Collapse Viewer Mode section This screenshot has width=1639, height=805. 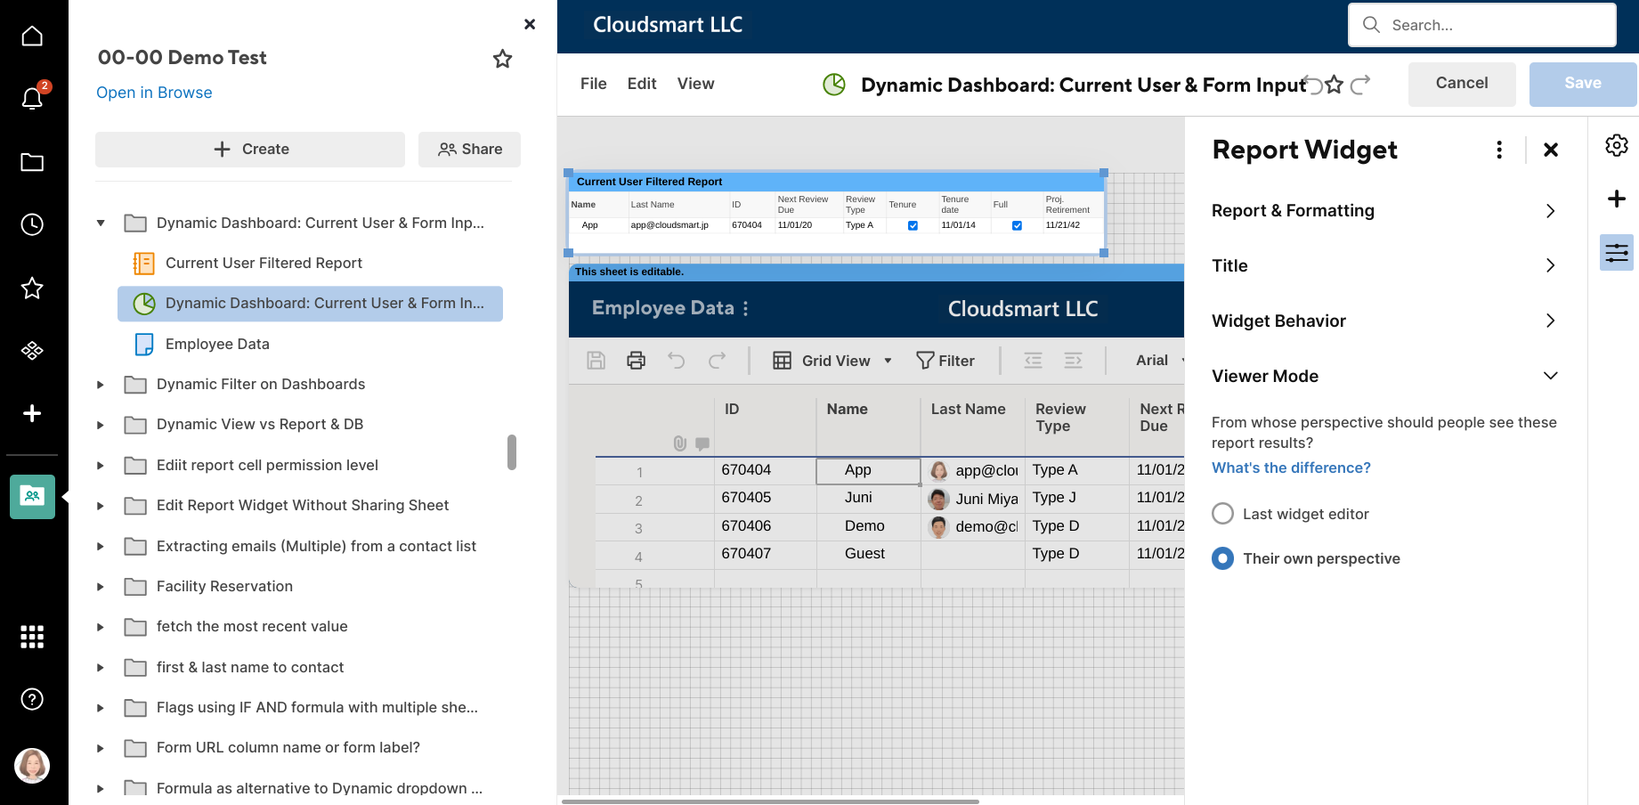pos(1384,377)
